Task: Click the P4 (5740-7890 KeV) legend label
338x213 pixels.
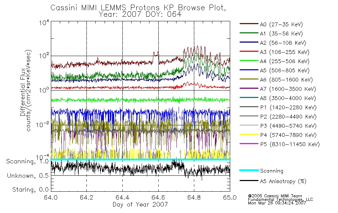Action: [289, 135]
